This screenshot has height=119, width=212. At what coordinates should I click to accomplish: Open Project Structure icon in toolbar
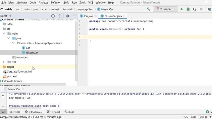pos(209,9)
